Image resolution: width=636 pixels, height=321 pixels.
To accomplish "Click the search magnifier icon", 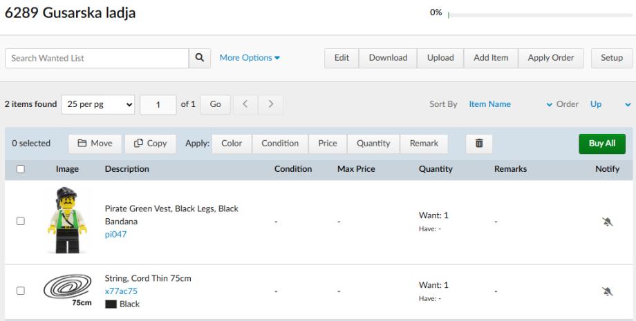I will [x=200, y=58].
